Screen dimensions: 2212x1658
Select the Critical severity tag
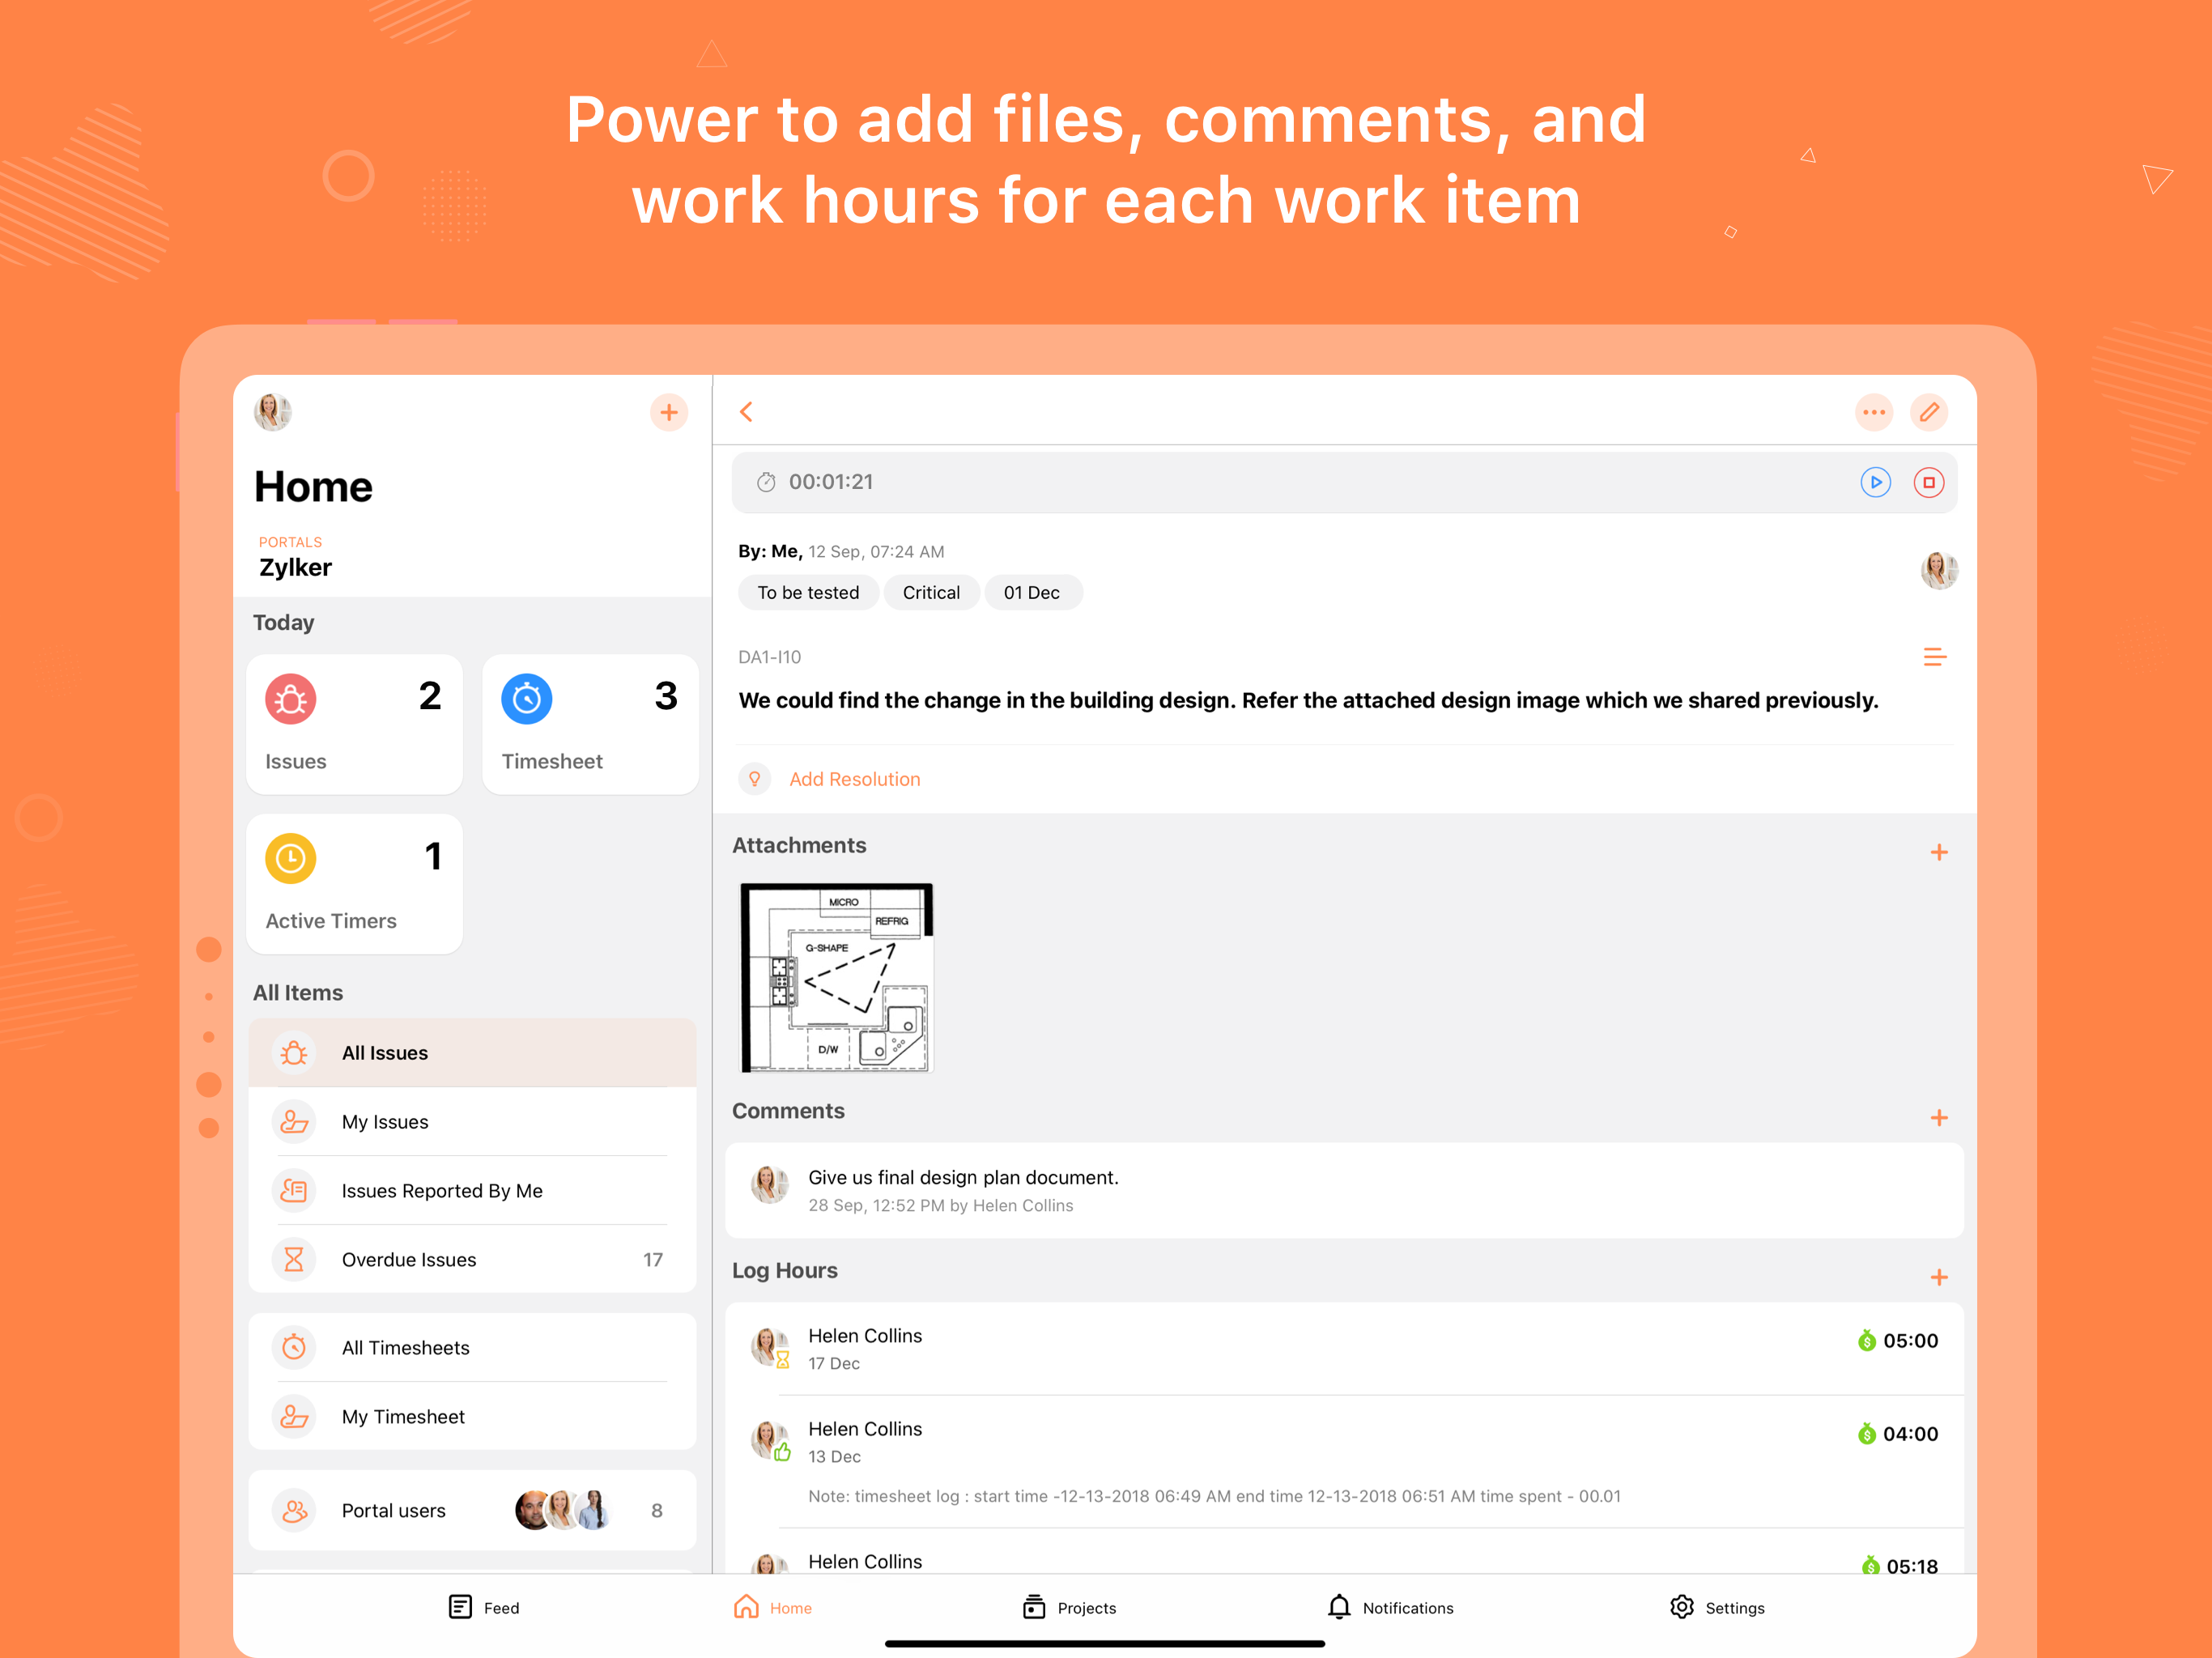tap(931, 592)
